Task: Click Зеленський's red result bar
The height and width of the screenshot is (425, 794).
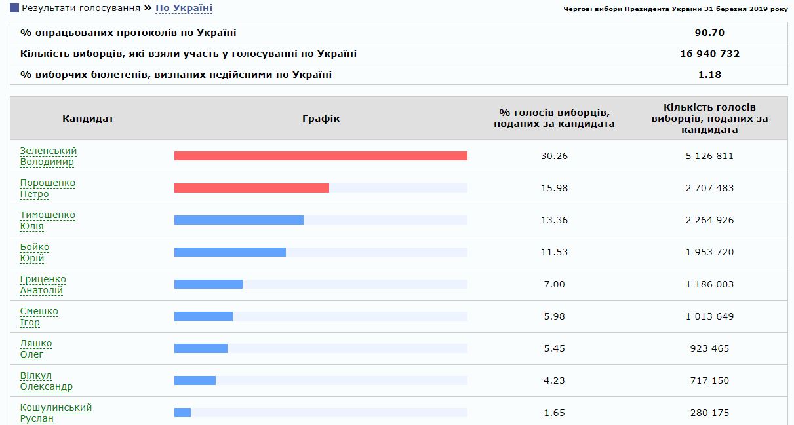Action: coord(321,156)
